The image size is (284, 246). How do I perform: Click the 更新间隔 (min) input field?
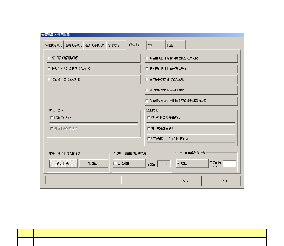pyautogui.click(x=229, y=164)
